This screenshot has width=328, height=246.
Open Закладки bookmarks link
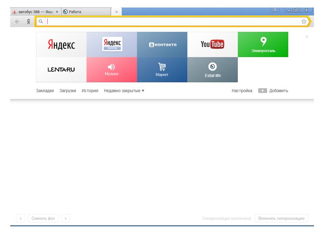45,91
